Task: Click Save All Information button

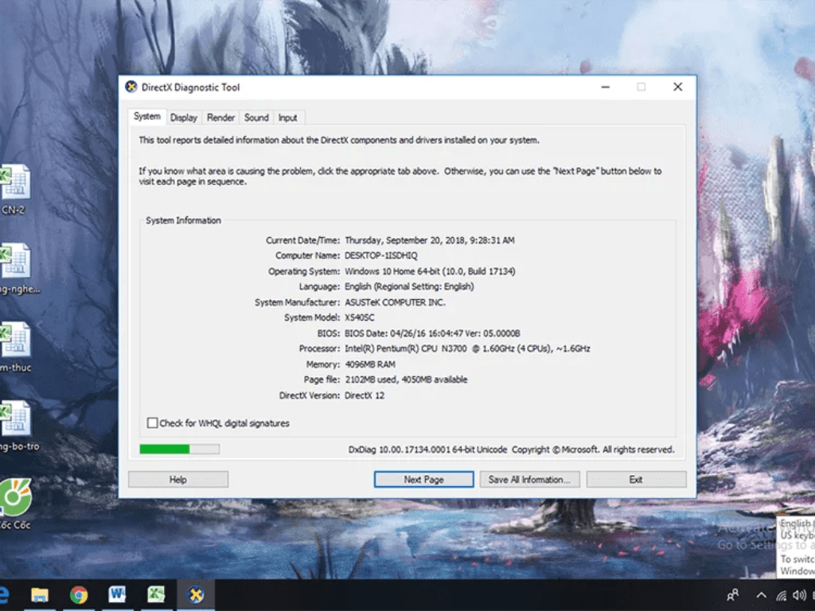Action: [529, 480]
